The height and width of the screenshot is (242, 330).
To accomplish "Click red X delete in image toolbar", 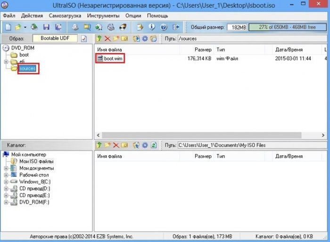I will click(x=107, y=39).
